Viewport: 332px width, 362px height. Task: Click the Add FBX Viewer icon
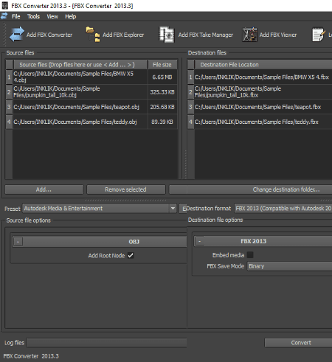[x=249, y=35]
